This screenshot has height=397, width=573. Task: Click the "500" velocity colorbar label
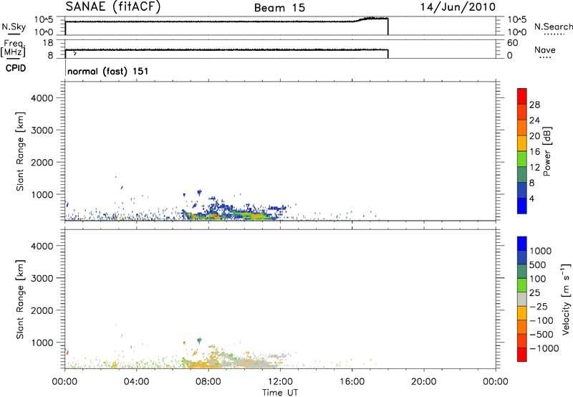[537, 264]
